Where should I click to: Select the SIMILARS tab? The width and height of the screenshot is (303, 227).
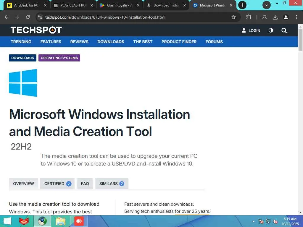tap(112, 184)
